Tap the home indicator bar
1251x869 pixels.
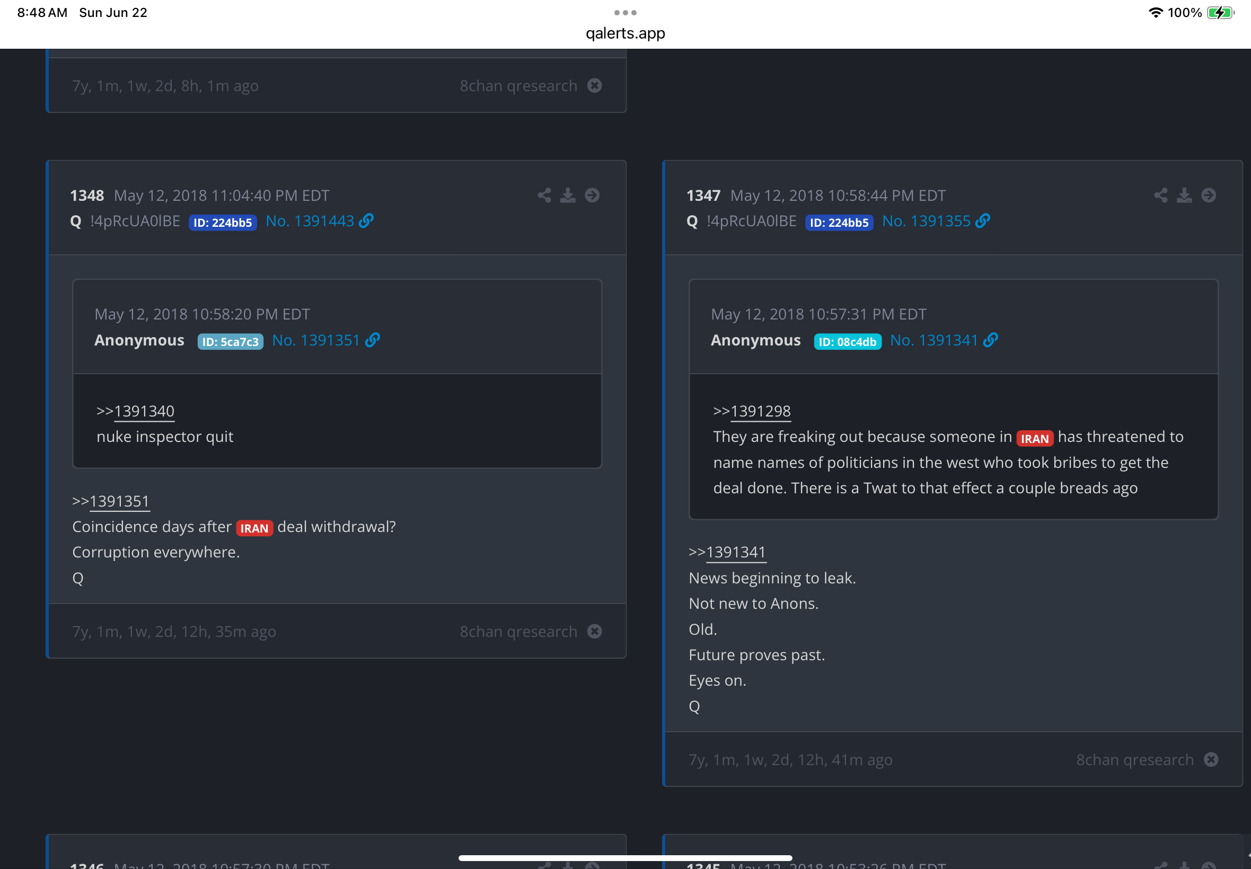tap(625, 857)
